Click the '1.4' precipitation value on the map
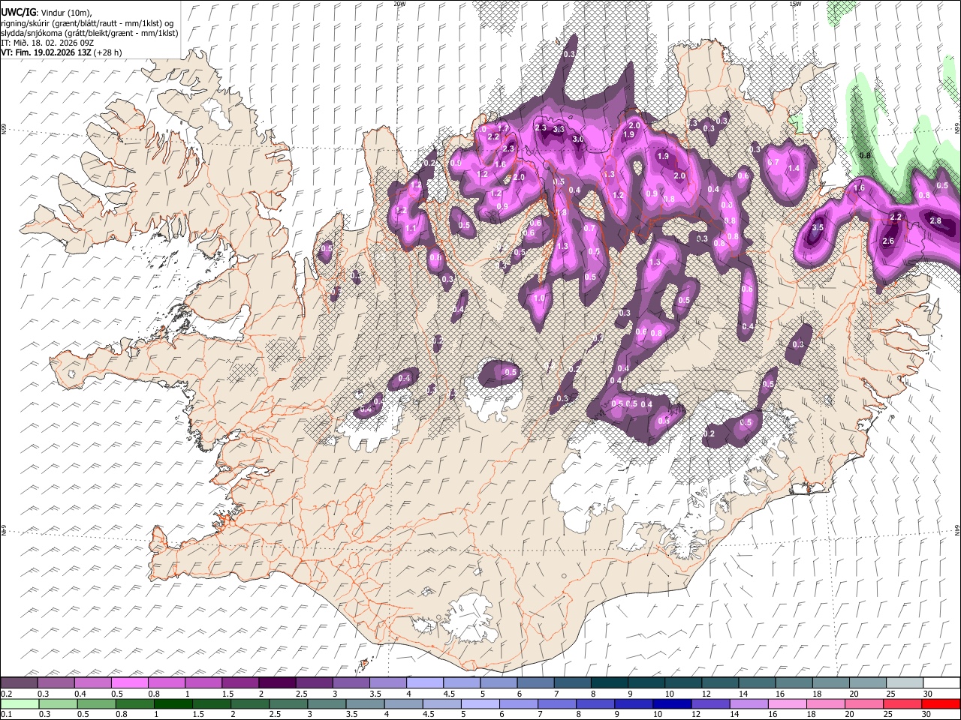 pos(794,169)
